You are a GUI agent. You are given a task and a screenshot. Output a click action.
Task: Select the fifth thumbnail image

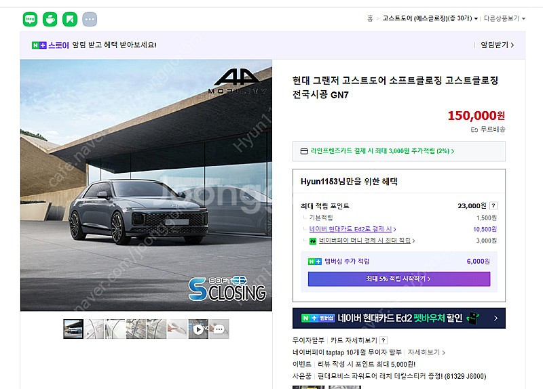157,329
